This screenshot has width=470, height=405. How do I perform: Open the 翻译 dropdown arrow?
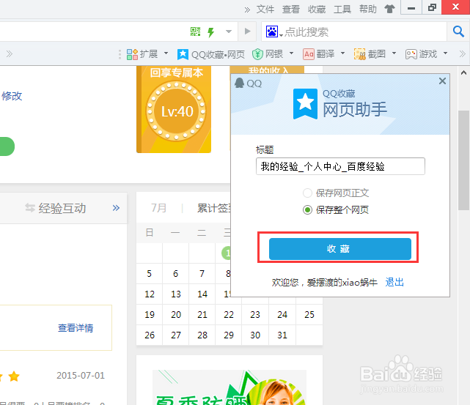click(x=342, y=53)
